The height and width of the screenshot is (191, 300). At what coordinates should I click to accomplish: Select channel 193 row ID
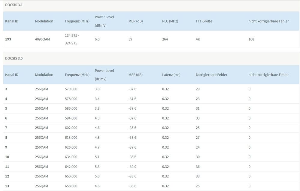point(8,39)
